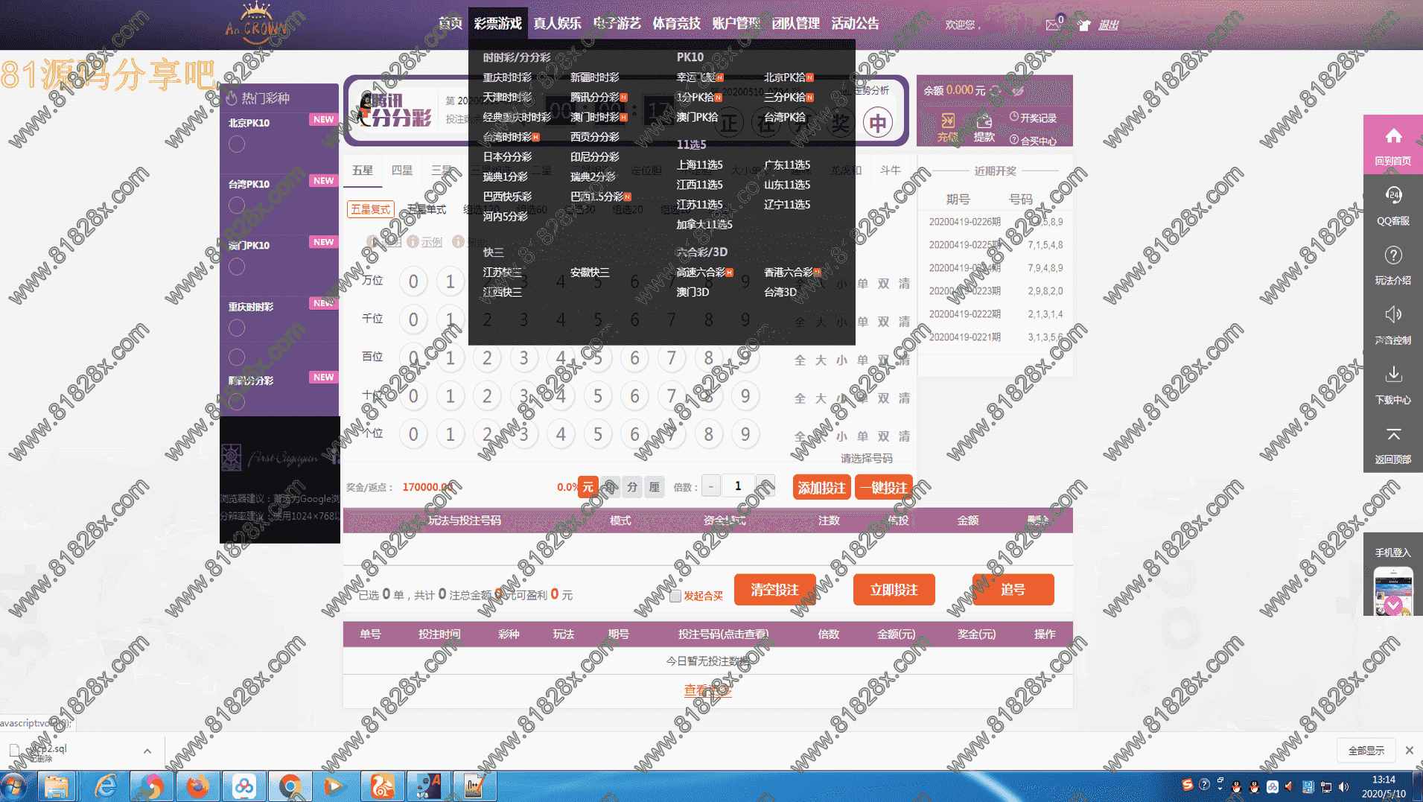
Task: Open the 下载中心 download icon
Action: 1392,375
